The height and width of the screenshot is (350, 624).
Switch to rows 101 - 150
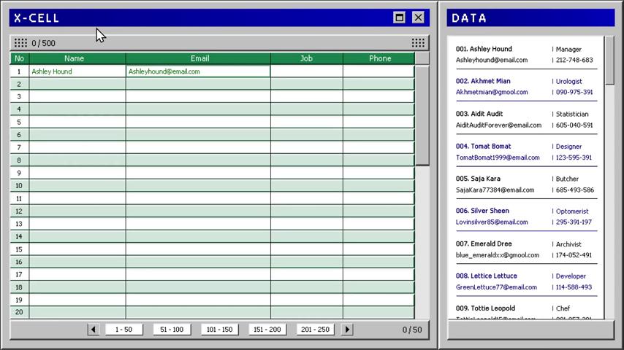[x=219, y=330]
